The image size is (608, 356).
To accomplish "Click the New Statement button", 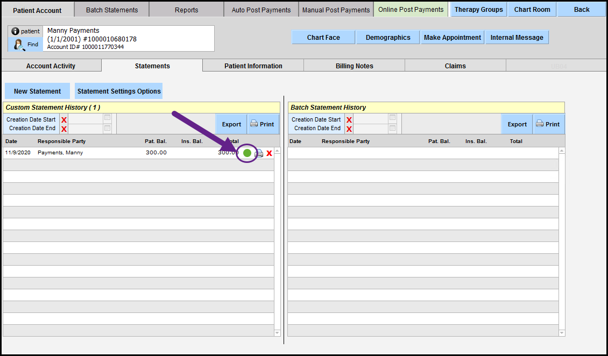I will [37, 91].
